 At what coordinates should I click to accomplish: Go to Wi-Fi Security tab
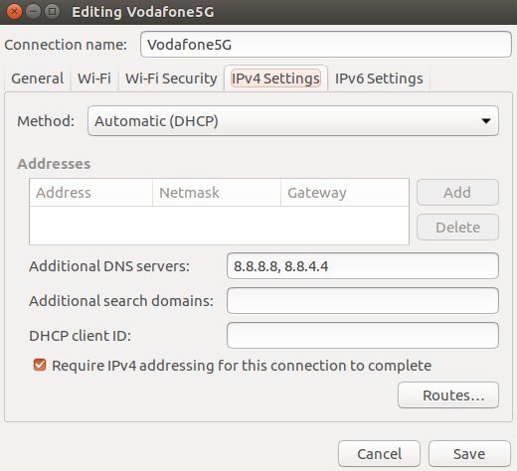[x=171, y=78]
